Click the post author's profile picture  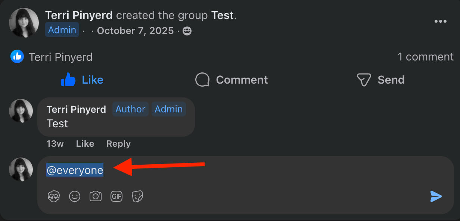pyautogui.click(x=24, y=23)
